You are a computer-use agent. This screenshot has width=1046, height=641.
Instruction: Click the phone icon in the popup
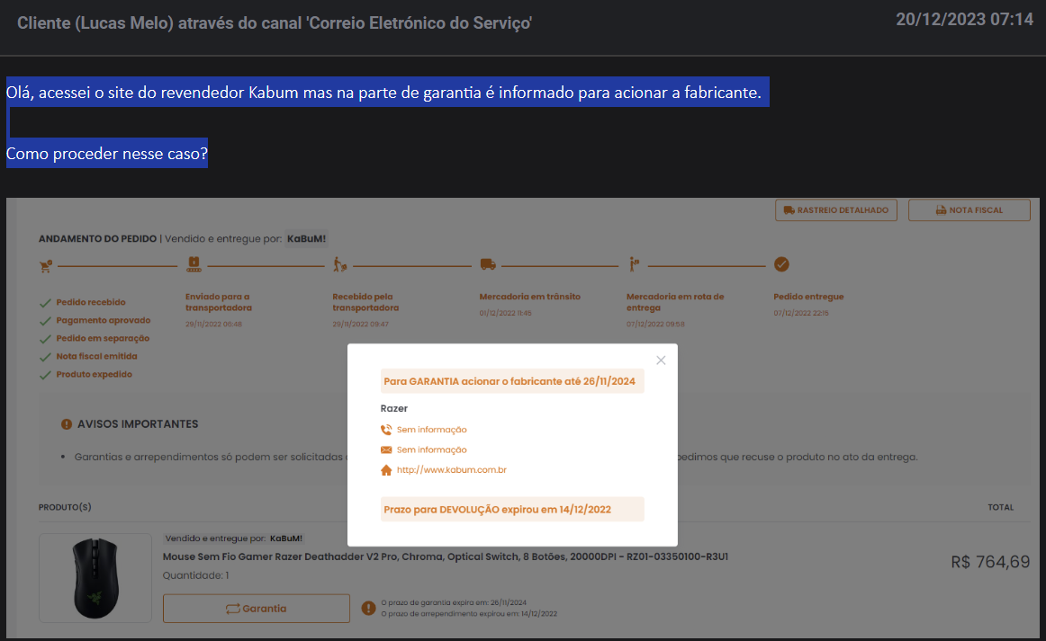386,430
